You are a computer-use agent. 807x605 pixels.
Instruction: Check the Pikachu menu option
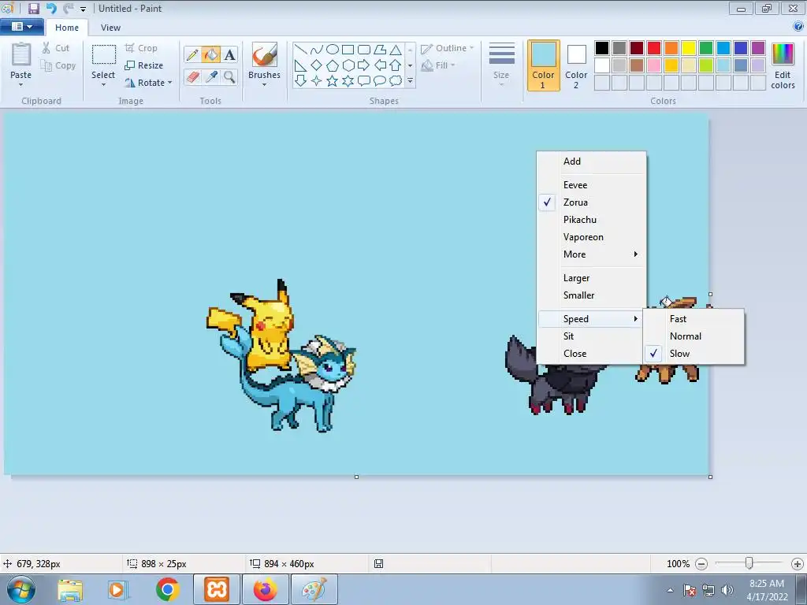(x=592, y=220)
